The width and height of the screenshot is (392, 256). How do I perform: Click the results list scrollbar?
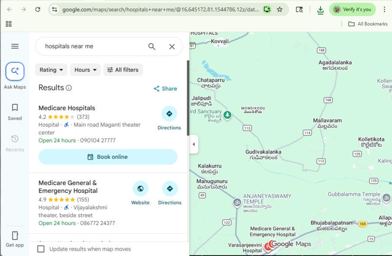tap(188, 98)
